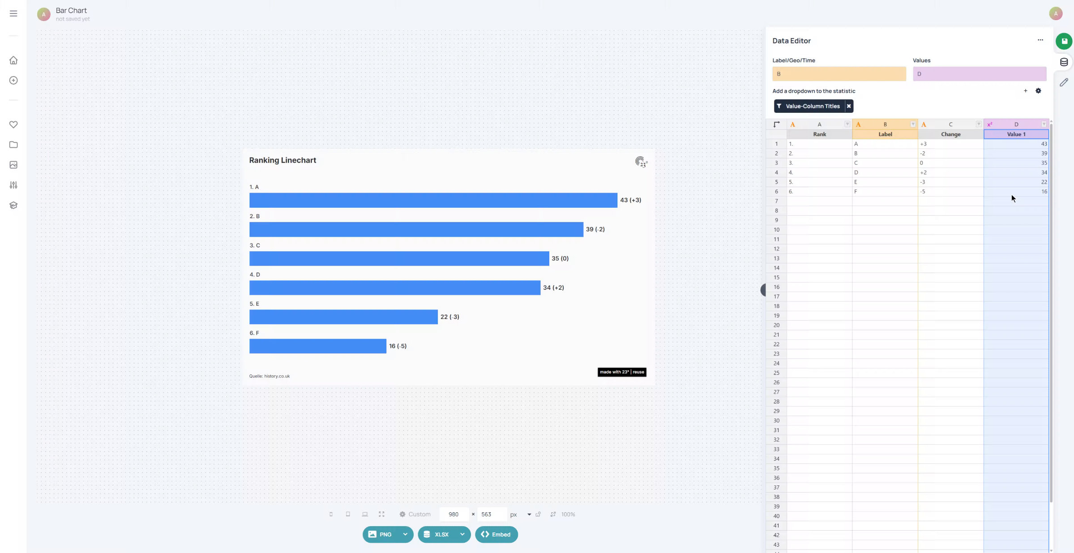1074x553 pixels.
Task: Click the Embed button
Action: pos(496,534)
